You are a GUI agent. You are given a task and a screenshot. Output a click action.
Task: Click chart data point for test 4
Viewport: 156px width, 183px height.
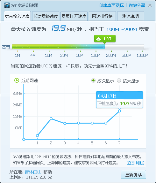click(78, 123)
